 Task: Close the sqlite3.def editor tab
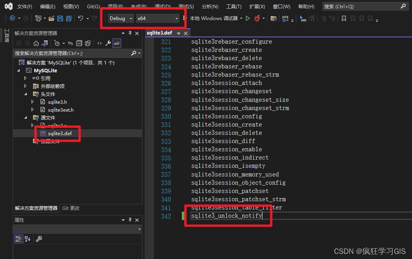186,33
